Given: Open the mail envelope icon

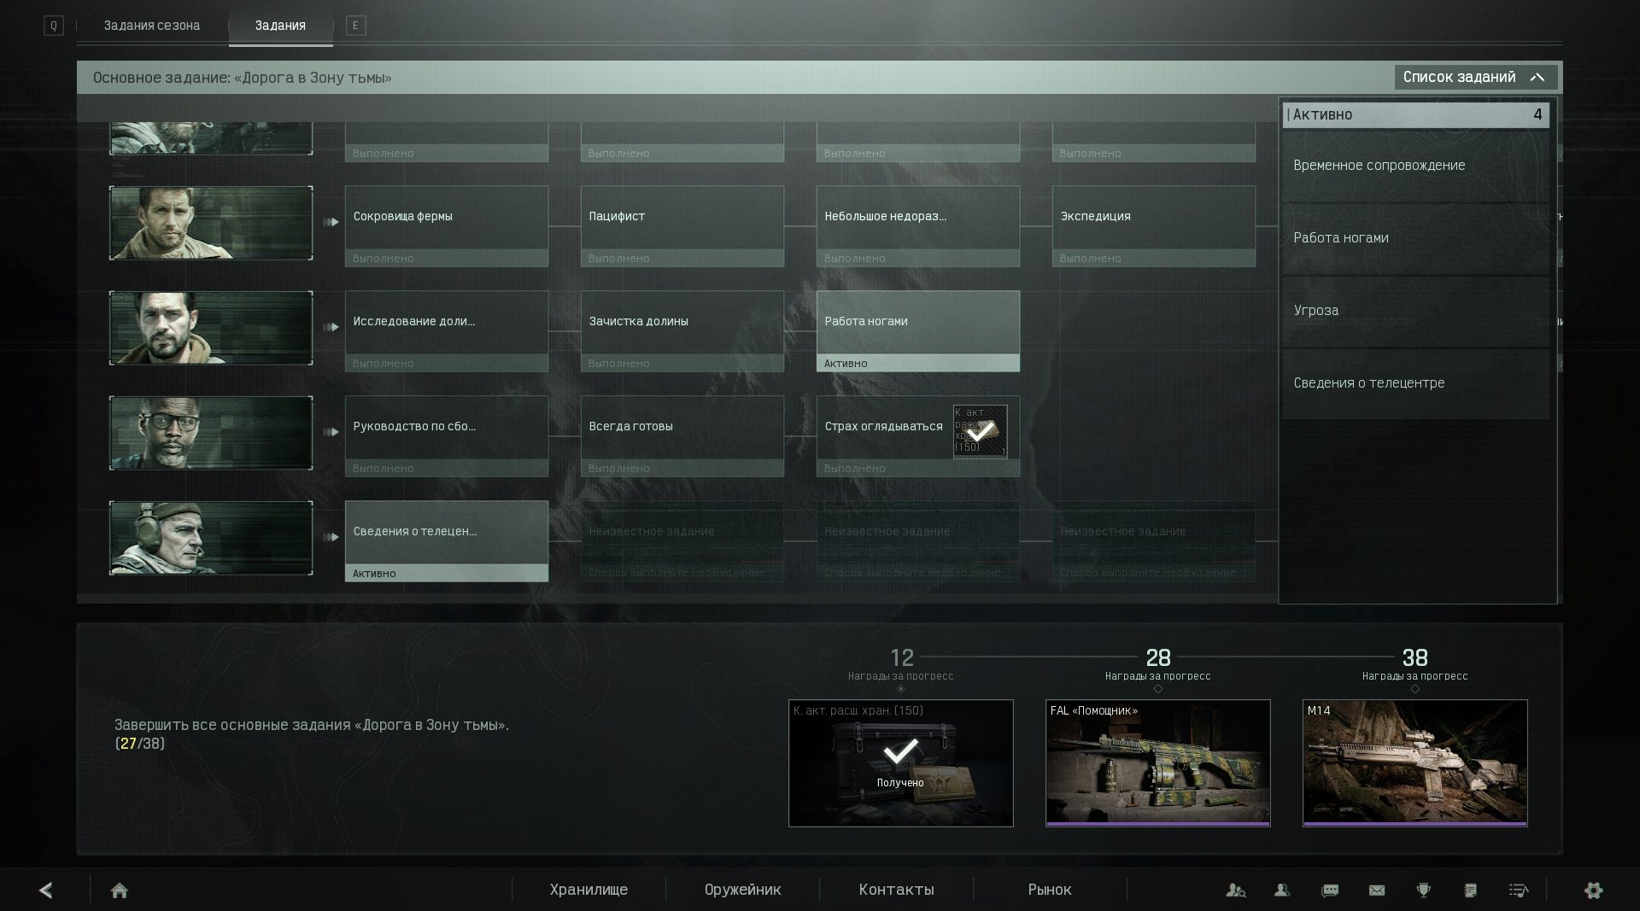Looking at the screenshot, I should click(1377, 891).
